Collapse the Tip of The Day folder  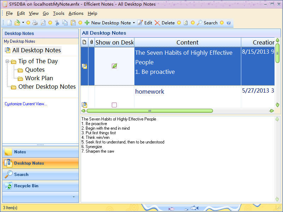(7, 61)
